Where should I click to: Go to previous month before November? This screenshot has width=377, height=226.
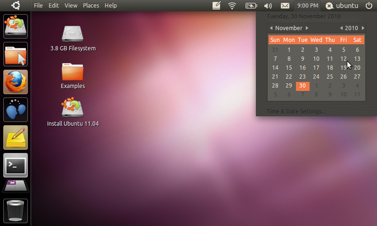pos(271,28)
